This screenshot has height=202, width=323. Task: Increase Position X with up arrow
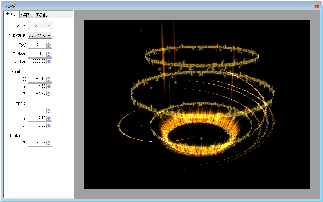pos(49,78)
